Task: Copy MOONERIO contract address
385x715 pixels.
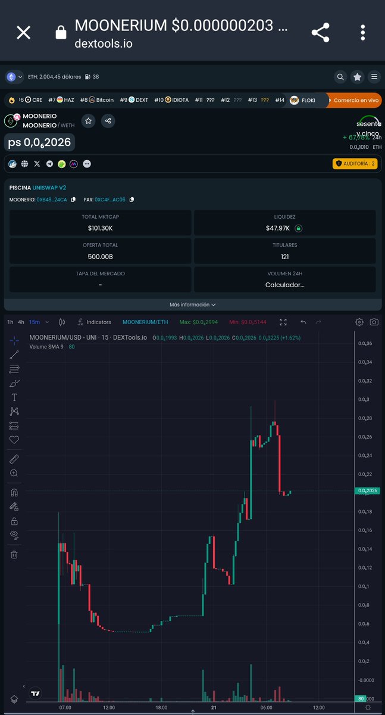Action: pos(73,200)
